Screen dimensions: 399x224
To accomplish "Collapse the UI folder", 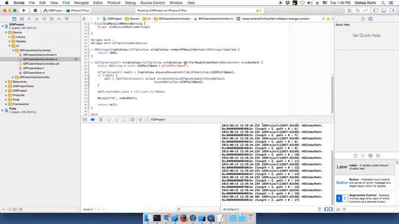I will pos(10,46).
